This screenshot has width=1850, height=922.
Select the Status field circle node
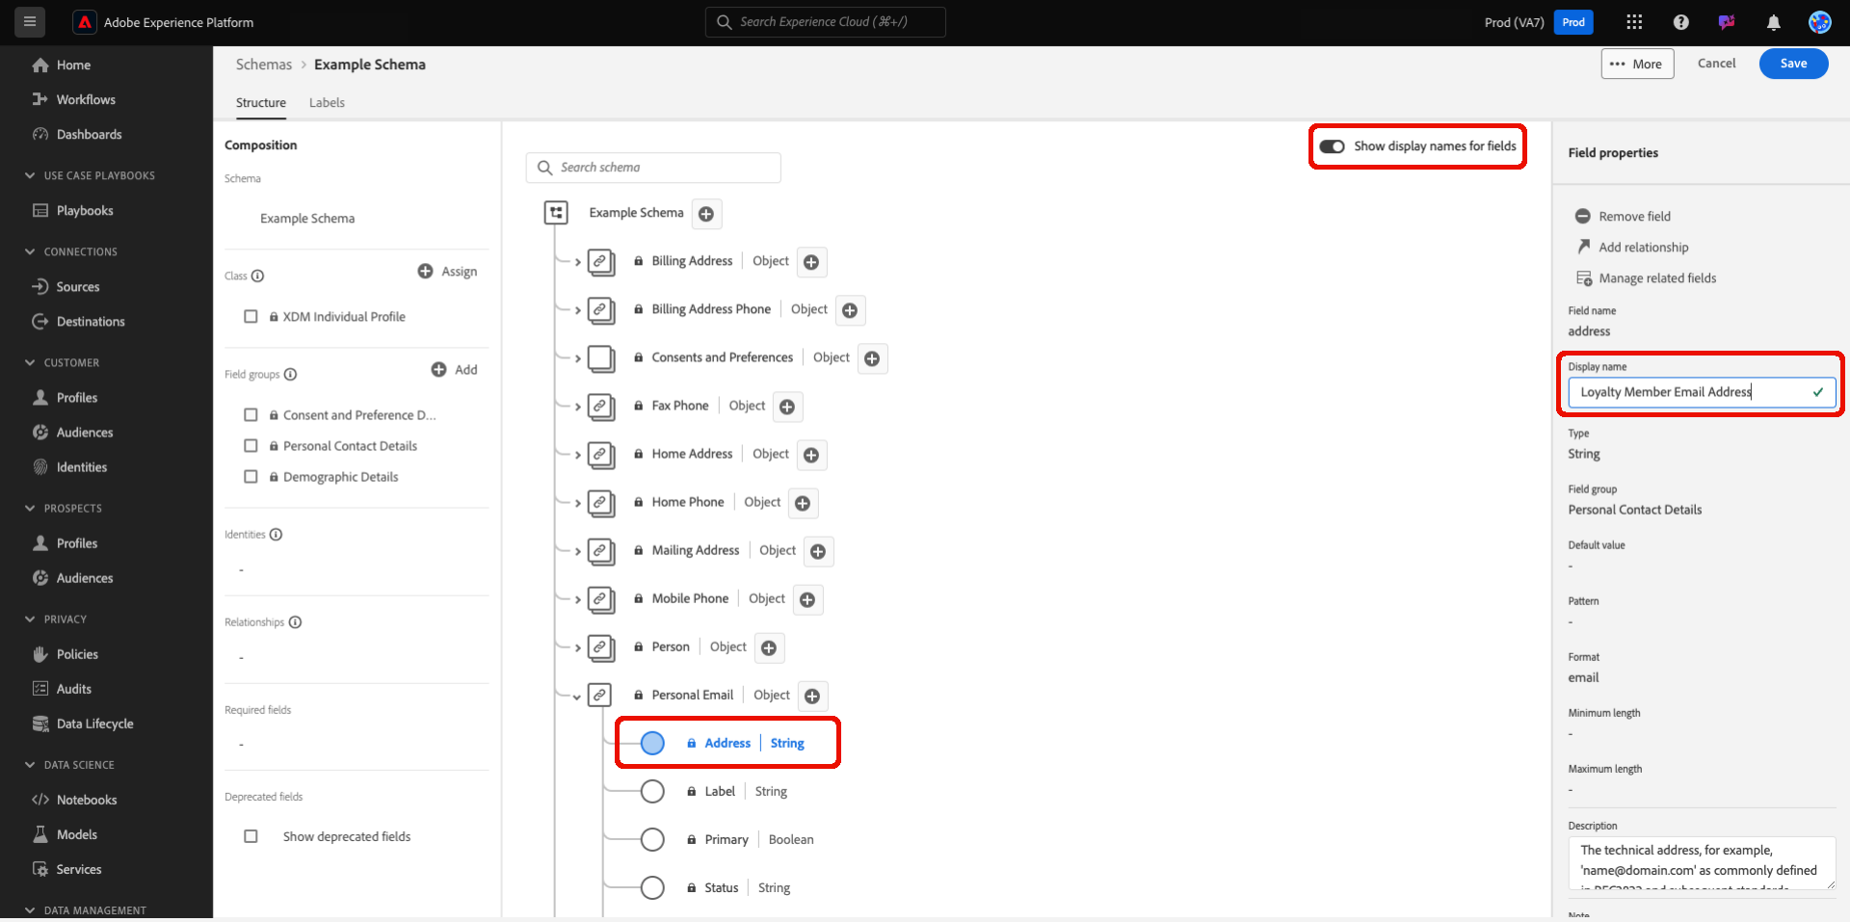point(652,887)
